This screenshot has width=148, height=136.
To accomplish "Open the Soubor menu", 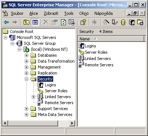I will point(17,13).
